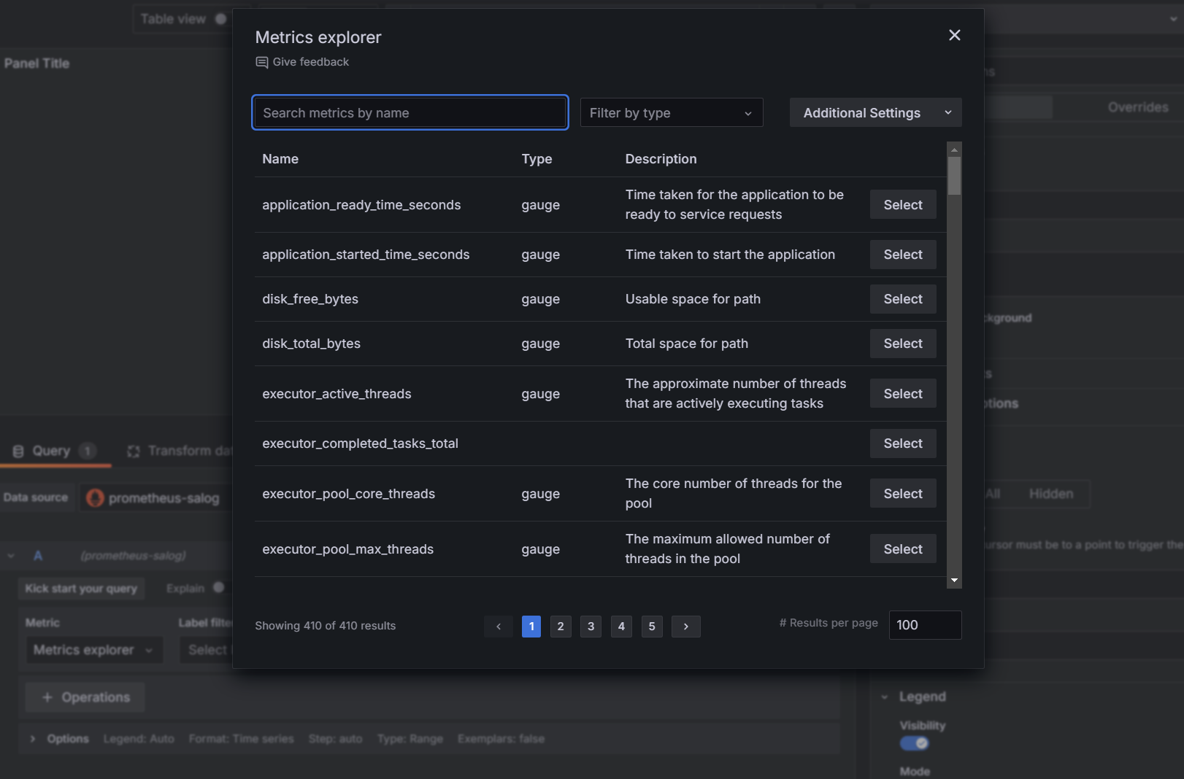Go to next results page arrow
This screenshot has width=1184, height=779.
[x=686, y=627]
